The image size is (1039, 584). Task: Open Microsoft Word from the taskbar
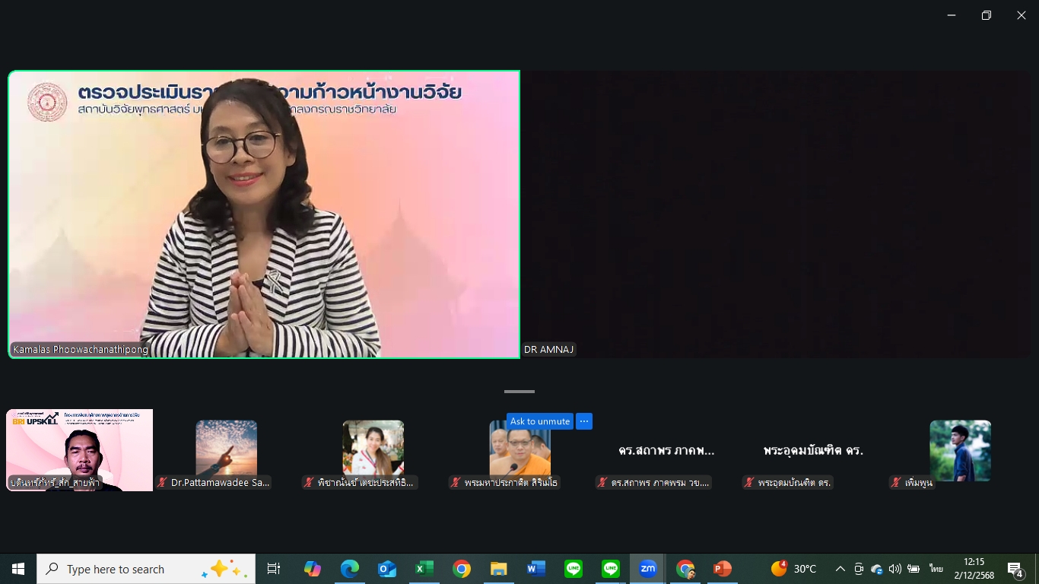[x=535, y=569]
